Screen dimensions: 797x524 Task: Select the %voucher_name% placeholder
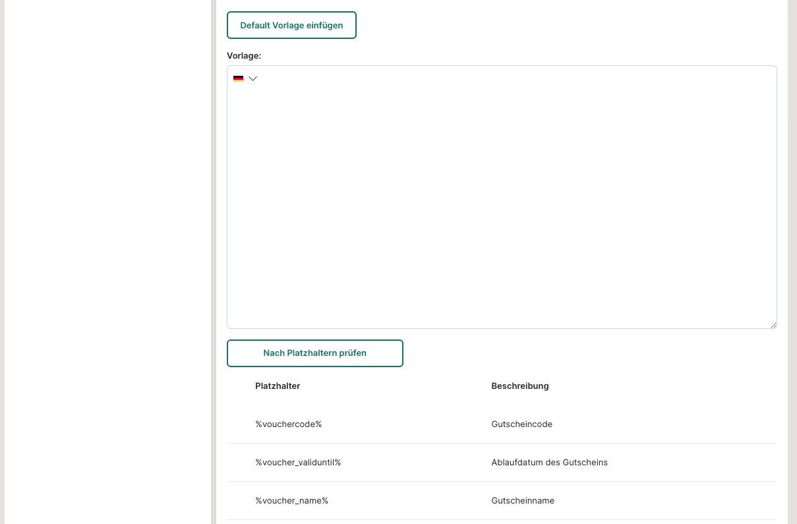[291, 501]
